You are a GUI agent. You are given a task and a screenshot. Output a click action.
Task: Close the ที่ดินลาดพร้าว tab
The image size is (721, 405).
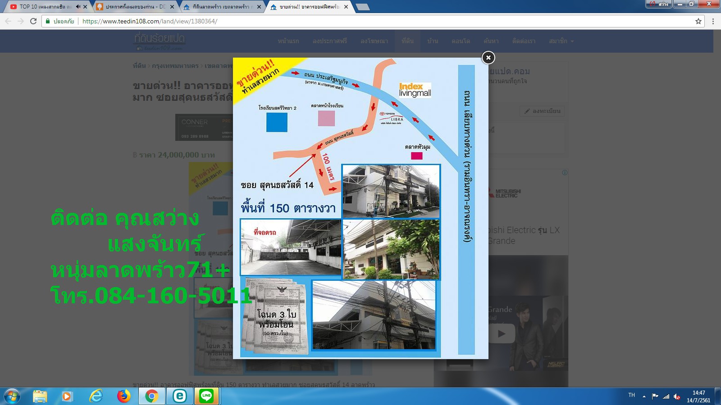259,7
